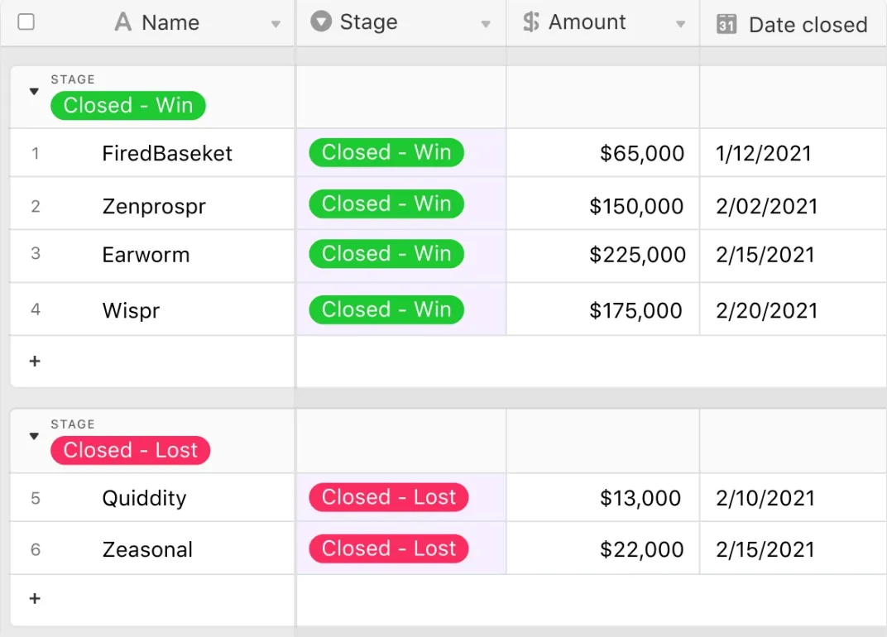This screenshot has height=637, width=887.
Task: Click the Date closed calendar icon
Action: pyautogui.click(x=726, y=24)
